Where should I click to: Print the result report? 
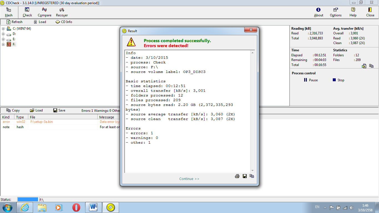(237, 176)
